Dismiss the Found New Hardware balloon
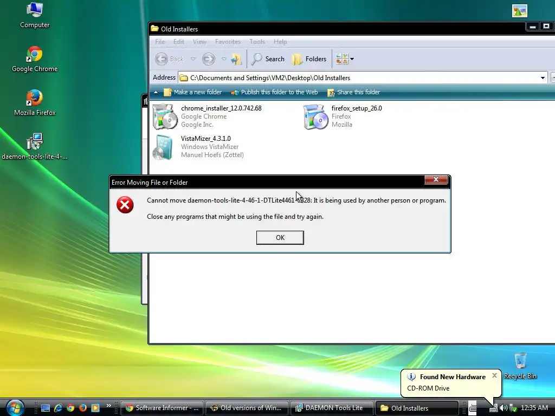 click(x=494, y=375)
